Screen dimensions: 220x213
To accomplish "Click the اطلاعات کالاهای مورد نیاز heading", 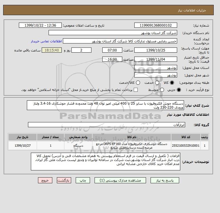I will [x=188, y=115].
